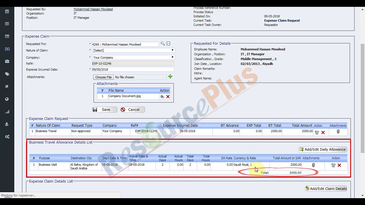Viewport: 365px width, 205px height.
Task: Open the table grid icon in sidebar
Action: [x=7, y=24]
